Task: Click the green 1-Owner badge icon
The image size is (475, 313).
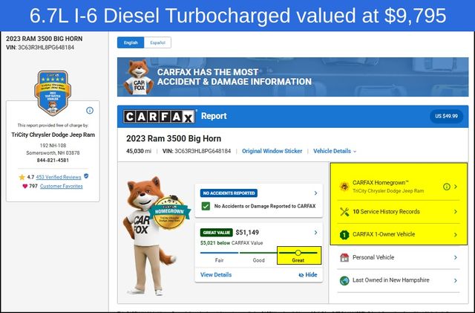Action: tap(344, 235)
